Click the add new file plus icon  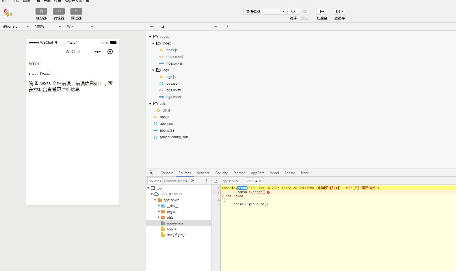[x=152, y=26]
